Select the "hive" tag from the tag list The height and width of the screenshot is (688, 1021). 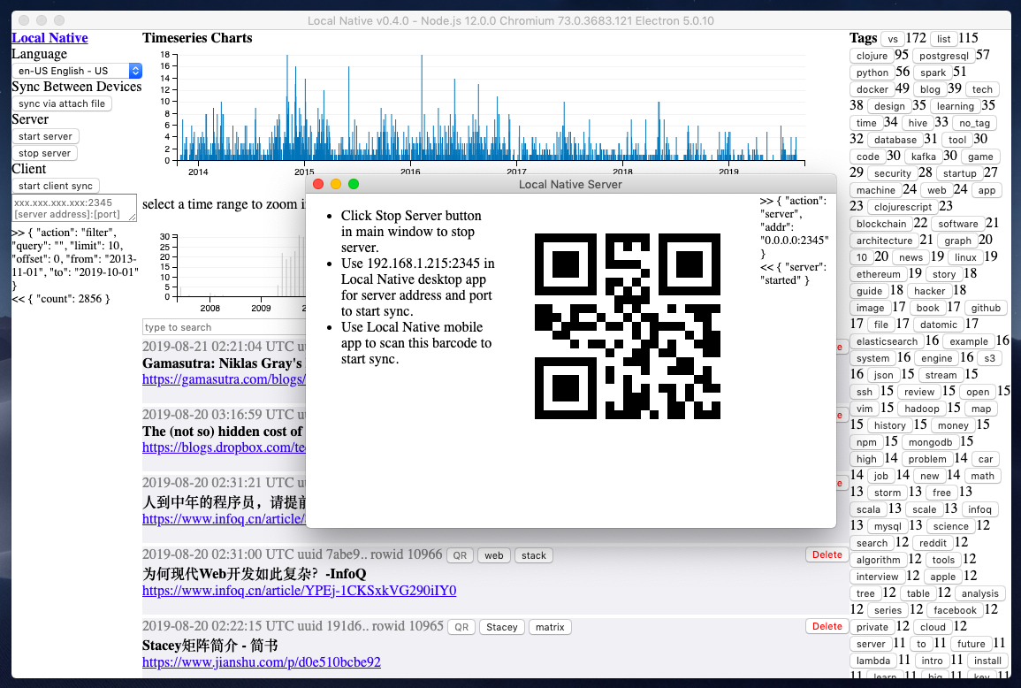[x=918, y=123]
